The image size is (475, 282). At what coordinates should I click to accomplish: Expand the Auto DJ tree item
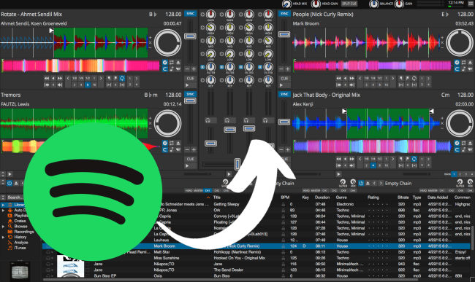coord(3,210)
